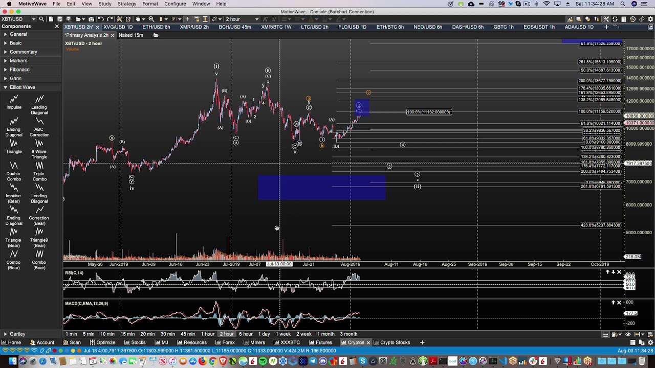Add a new page with plus button
The height and width of the screenshot is (368, 655).
pos(422,342)
